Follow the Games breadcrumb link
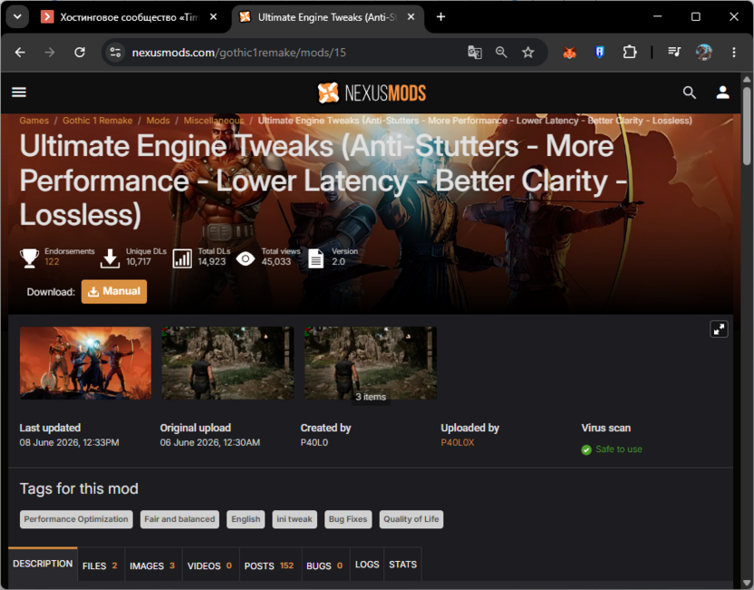The height and width of the screenshot is (590, 754). (34, 121)
